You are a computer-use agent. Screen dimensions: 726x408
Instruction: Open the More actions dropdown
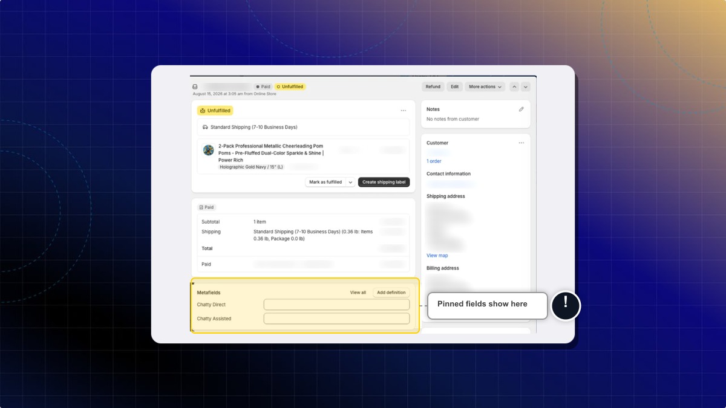485,87
